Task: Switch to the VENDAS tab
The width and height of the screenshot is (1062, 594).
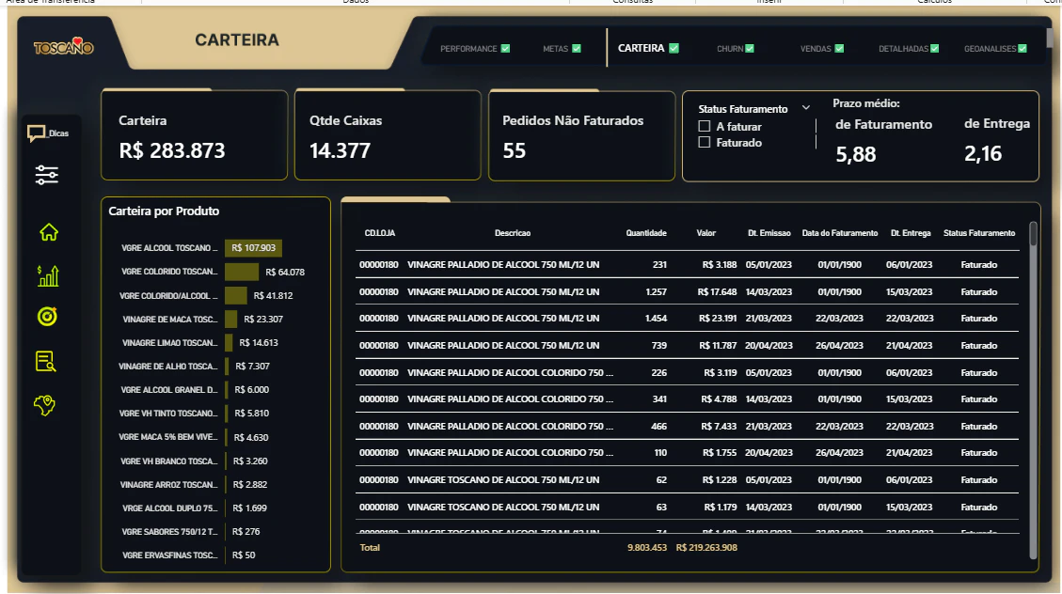Action: click(816, 49)
